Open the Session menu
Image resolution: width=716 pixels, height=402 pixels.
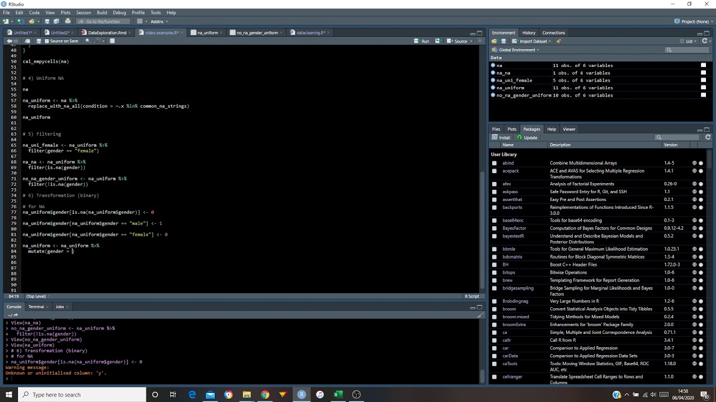point(83,12)
